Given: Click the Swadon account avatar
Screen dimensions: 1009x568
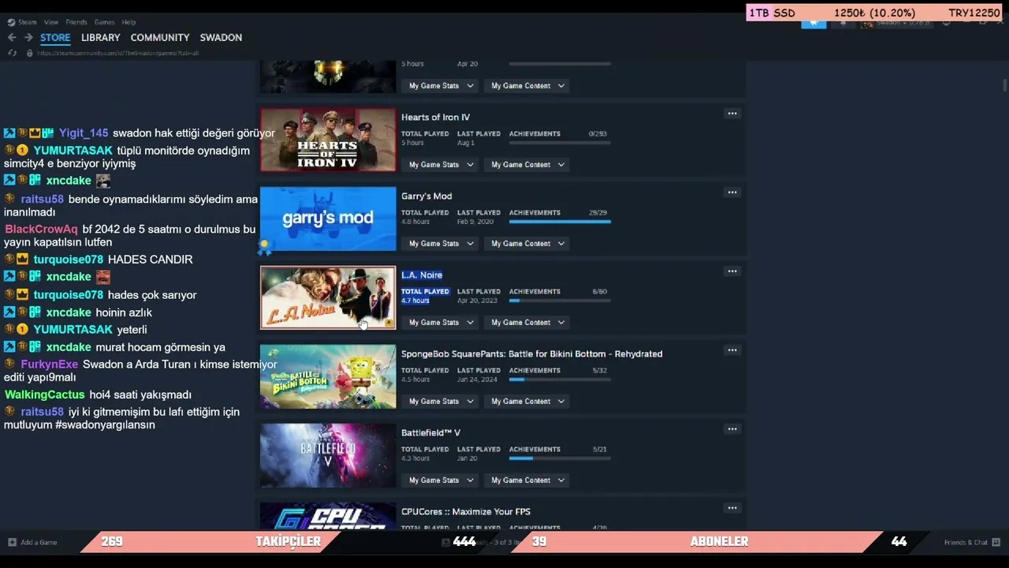Looking at the screenshot, I should tap(868, 23).
